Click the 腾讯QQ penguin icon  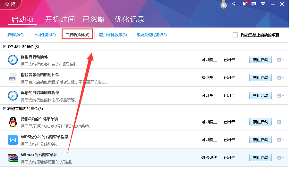(13, 122)
